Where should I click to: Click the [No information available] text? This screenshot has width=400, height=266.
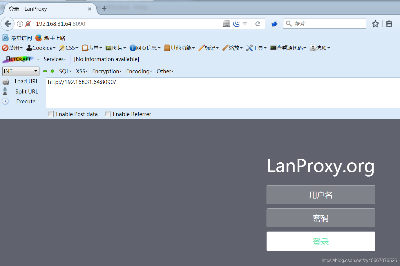click(x=107, y=59)
